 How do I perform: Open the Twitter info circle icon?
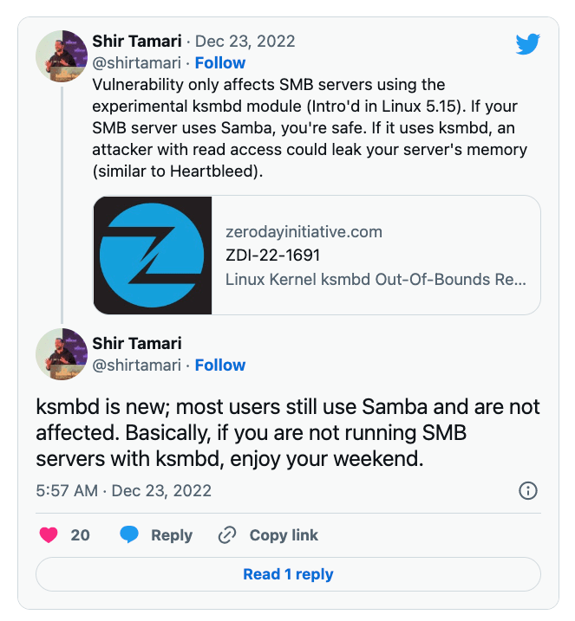coord(527,491)
